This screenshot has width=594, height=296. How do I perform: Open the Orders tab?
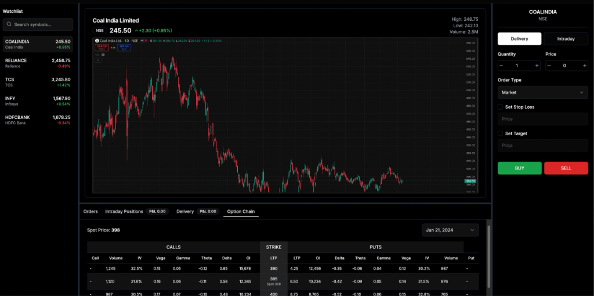coord(90,211)
